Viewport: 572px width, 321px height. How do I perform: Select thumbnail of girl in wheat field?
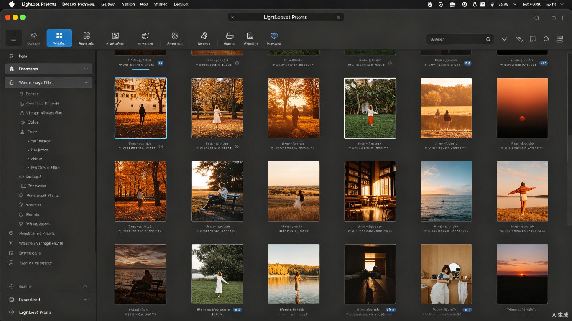coord(294,191)
